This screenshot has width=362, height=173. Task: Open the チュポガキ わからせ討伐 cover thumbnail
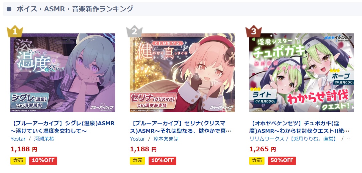click(x=302, y=73)
